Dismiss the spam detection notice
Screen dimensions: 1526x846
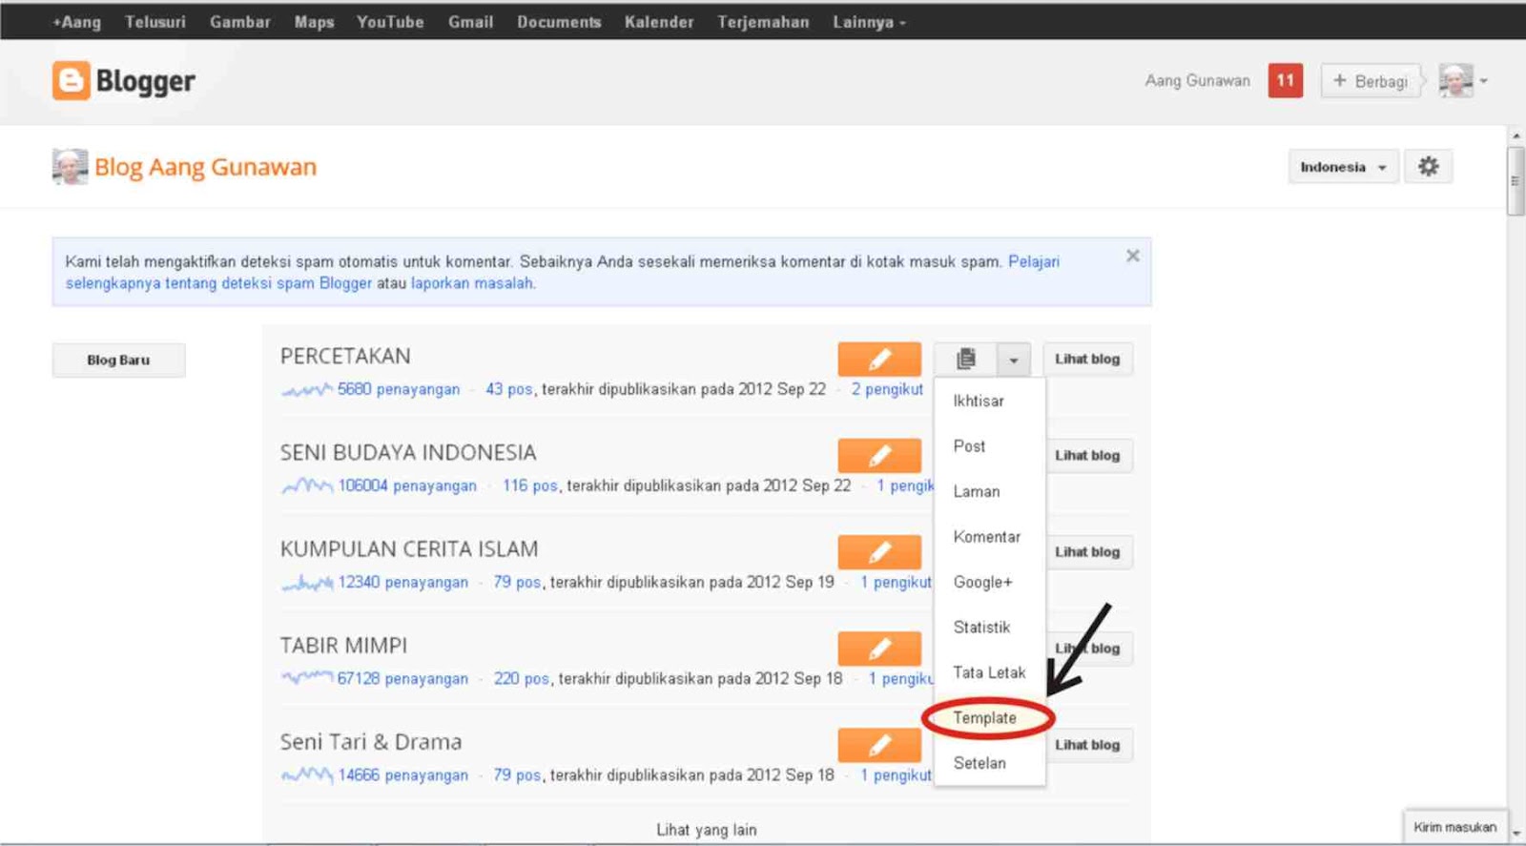(1132, 256)
